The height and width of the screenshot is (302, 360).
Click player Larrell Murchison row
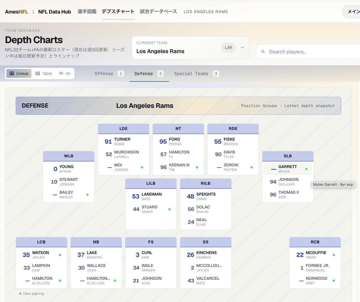tap(124, 154)
